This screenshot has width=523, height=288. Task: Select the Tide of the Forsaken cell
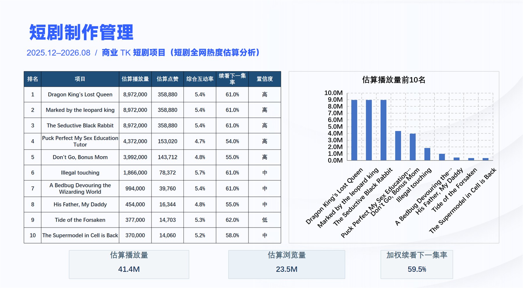pyautogui.click(x=80, y=220)
